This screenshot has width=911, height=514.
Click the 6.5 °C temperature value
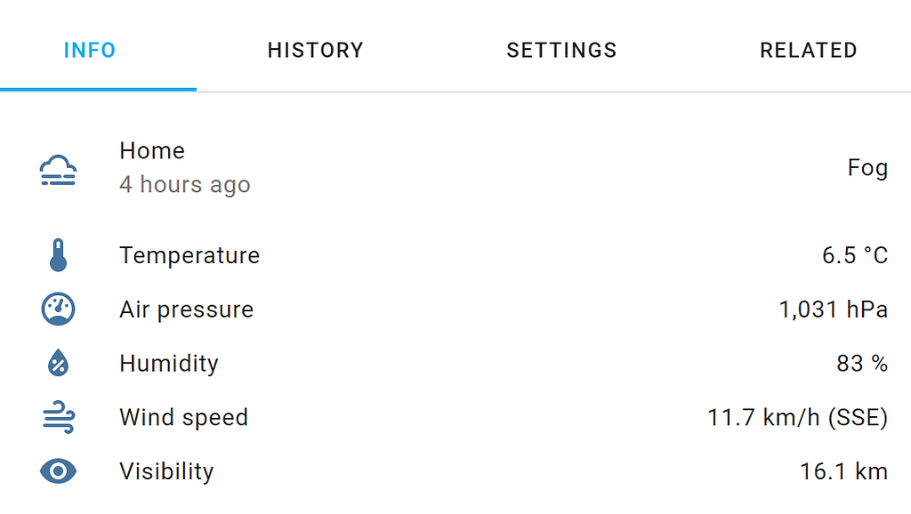854,256
